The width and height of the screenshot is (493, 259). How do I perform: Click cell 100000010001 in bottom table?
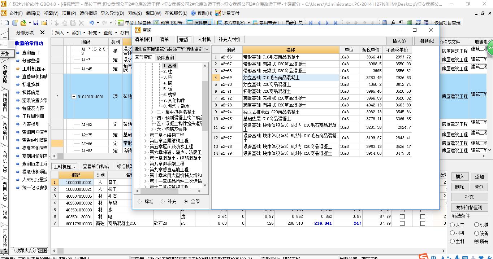(76, 183)
